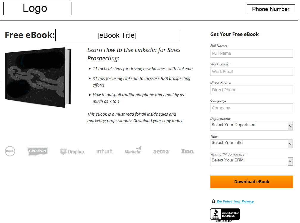Click the privacy padlock icon
The width and height of the screenshot is (300, 223).
(x=213, y=201)
